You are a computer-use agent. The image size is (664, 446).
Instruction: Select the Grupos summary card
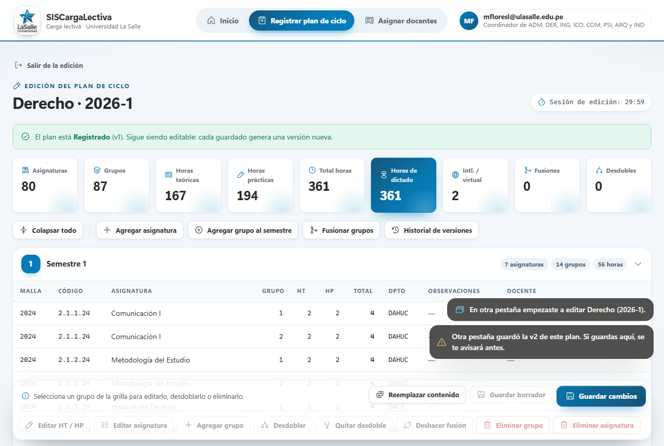click(117, 185)
